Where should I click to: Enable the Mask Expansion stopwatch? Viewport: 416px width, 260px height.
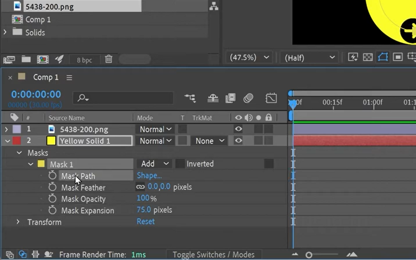click(52, 210)
